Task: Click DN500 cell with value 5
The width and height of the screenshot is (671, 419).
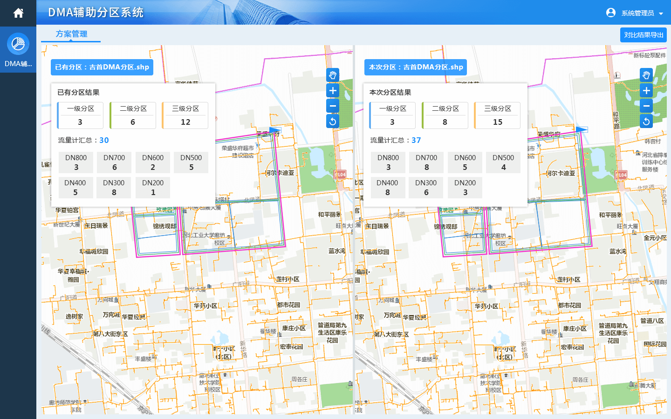Action: [x=191, y=162]
